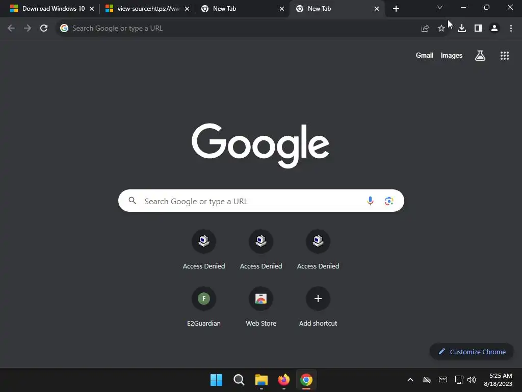This screenshot has width=522, height=392.
Task: Expand the tab search chevron
Action: click(x=440, y=7)
